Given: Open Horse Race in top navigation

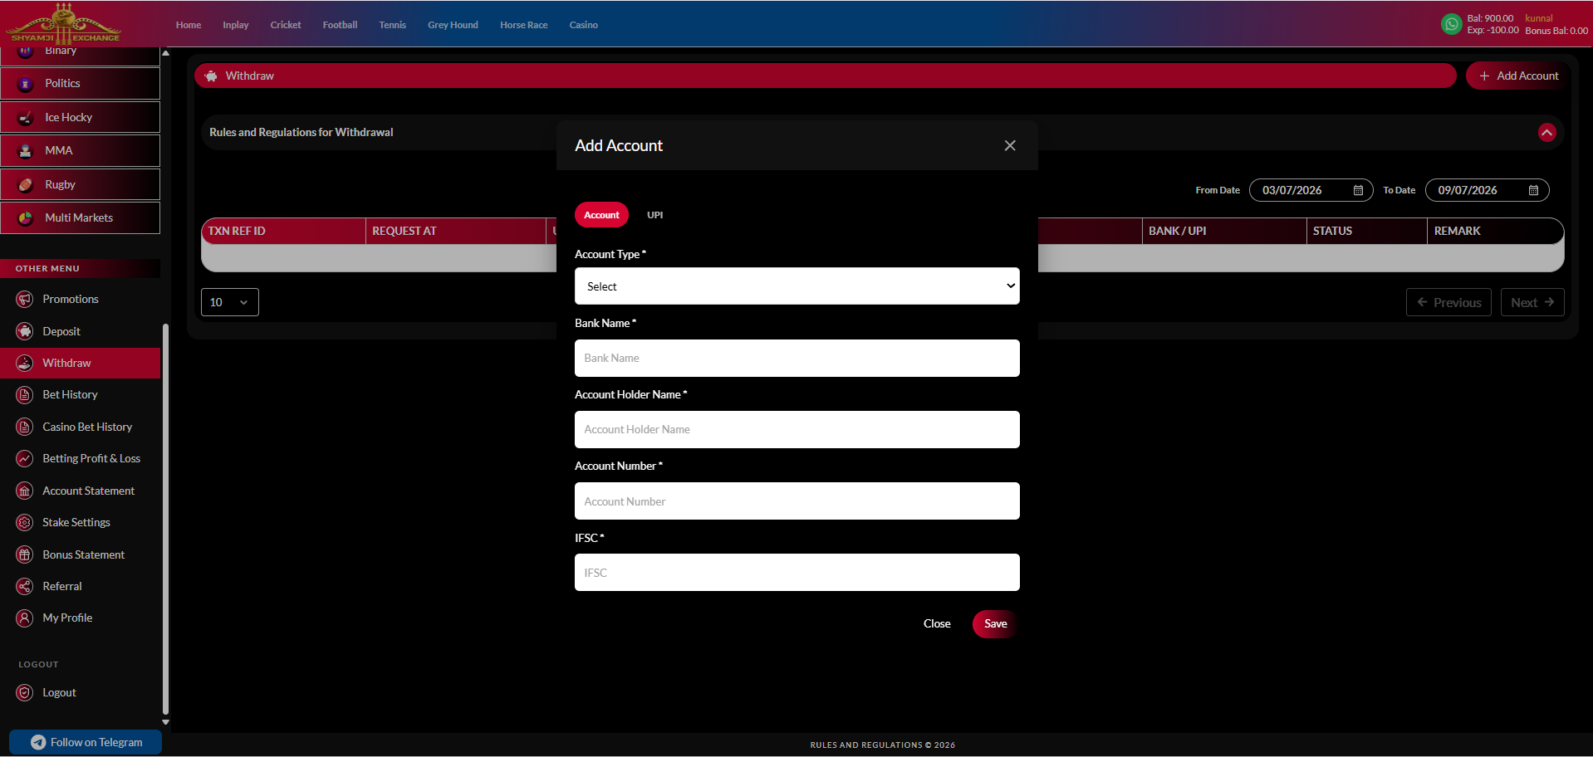Looking at the screenshot, I should 524,25.
